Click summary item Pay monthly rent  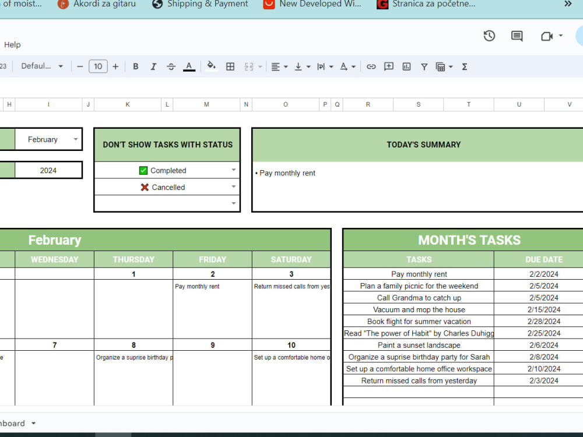[x=287, y=173]
